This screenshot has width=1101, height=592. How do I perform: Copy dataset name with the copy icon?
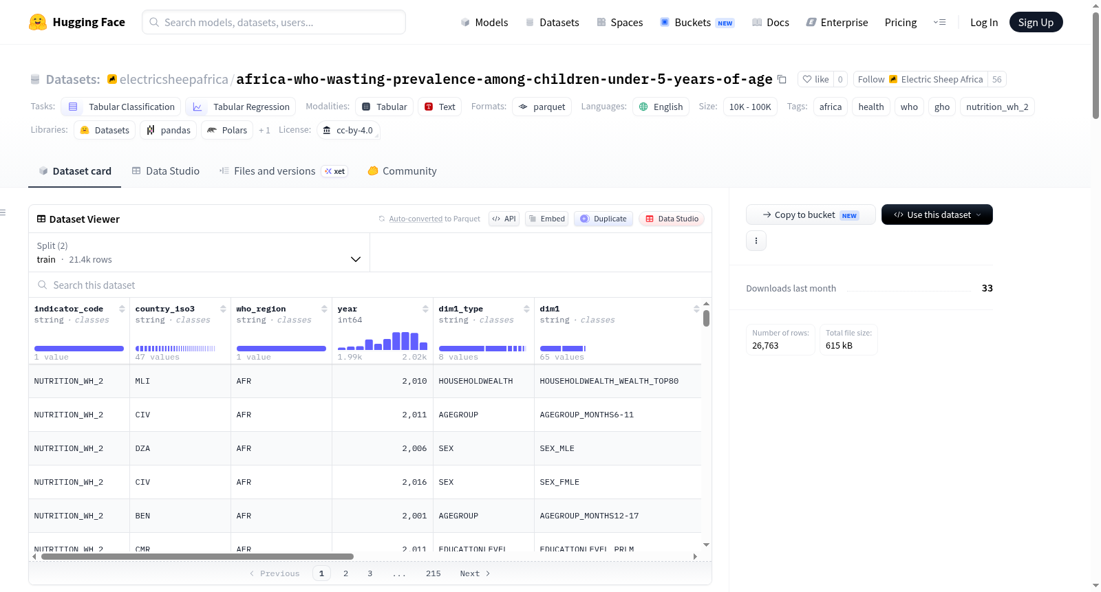point(782,79)
